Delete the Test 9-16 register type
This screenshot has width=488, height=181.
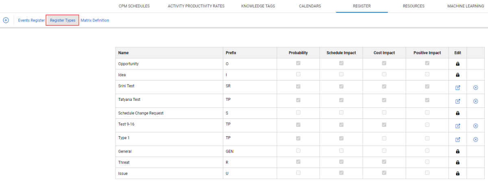tap(475, 126)
